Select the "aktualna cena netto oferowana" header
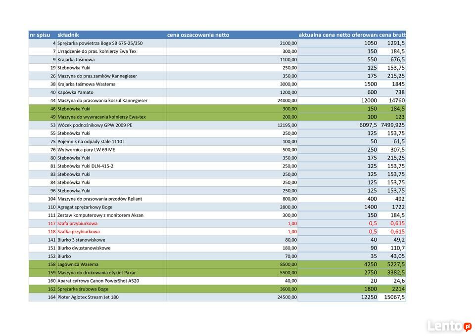This screenshot has width=476, height=336. click(x=338, y=35)
